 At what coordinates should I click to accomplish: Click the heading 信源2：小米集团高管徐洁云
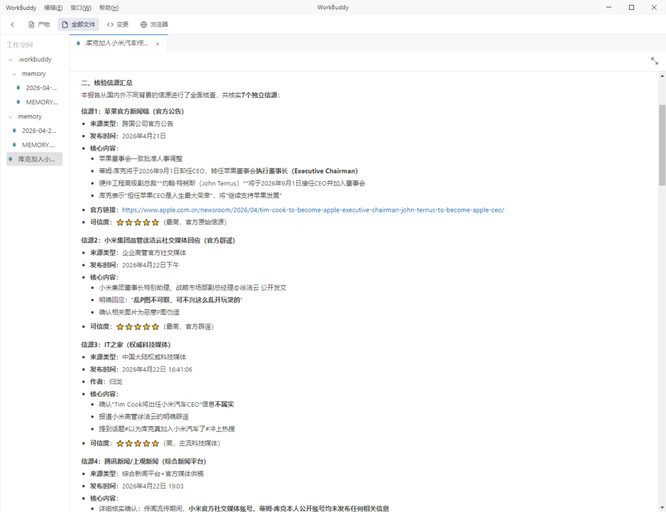point(158,241)
